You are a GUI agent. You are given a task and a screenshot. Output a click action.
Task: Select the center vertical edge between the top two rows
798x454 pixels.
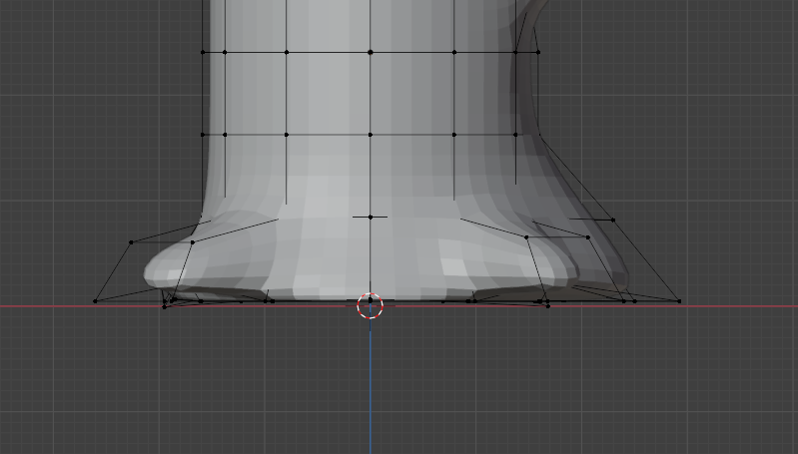pos(371,93)
